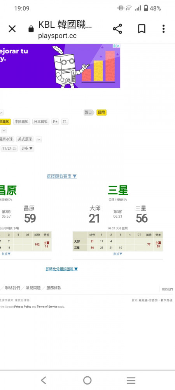Open Android recent apps button
The width and height of the screenshot is (175, 390).
[x=131, y=380]
